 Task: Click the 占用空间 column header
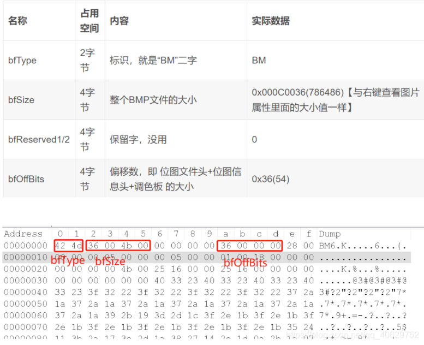click(90, 21)
